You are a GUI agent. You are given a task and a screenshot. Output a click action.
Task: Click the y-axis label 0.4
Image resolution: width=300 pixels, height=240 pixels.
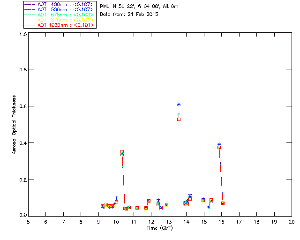[23, 143]
